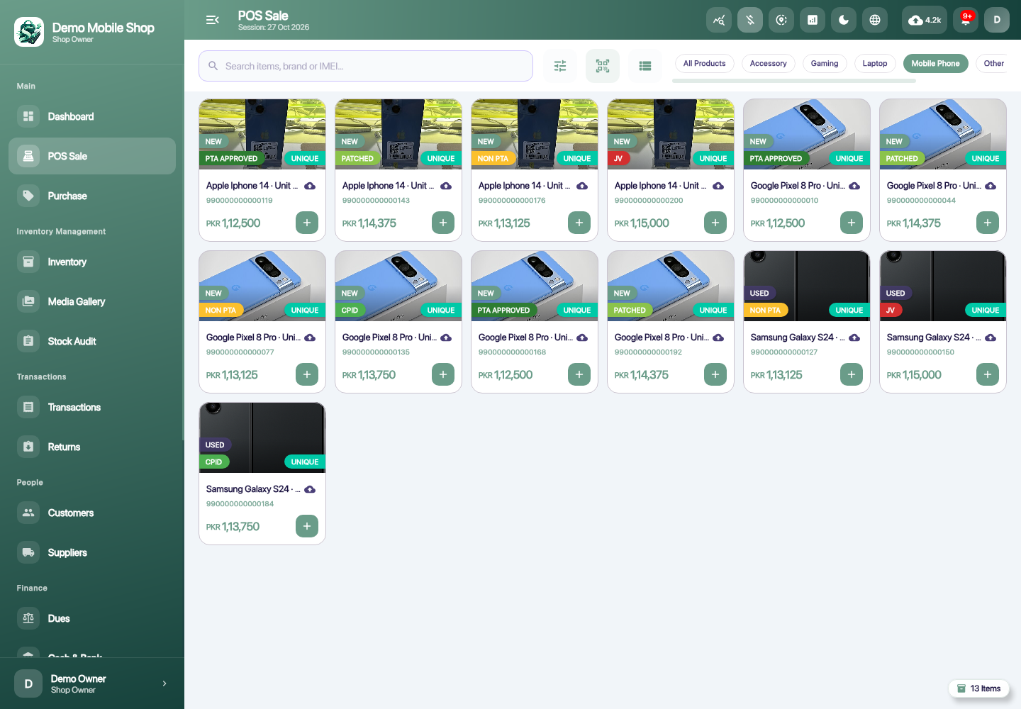The image size is (1021, 709).
Task: Click the location tracking icon in header
Action: pyautogui.click(x=781, y=20)
